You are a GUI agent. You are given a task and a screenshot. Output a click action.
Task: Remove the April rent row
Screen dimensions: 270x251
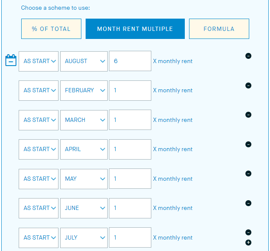pos(248,144)
